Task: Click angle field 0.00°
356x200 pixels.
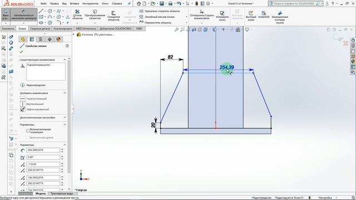Action: 43,157
